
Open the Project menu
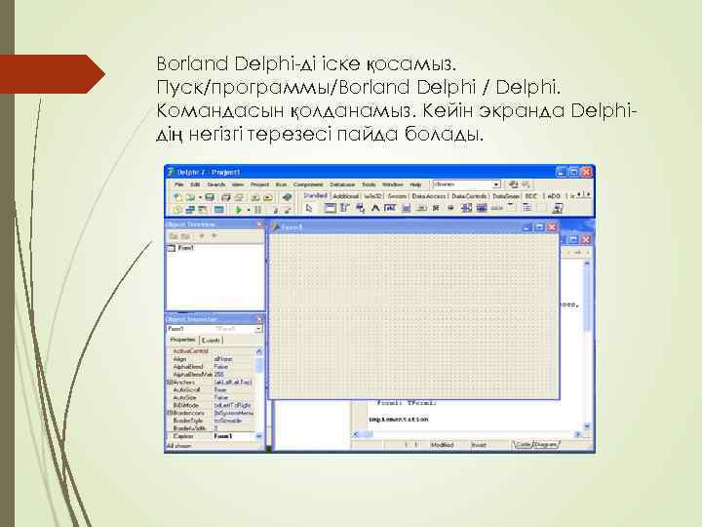coord(259,184)
